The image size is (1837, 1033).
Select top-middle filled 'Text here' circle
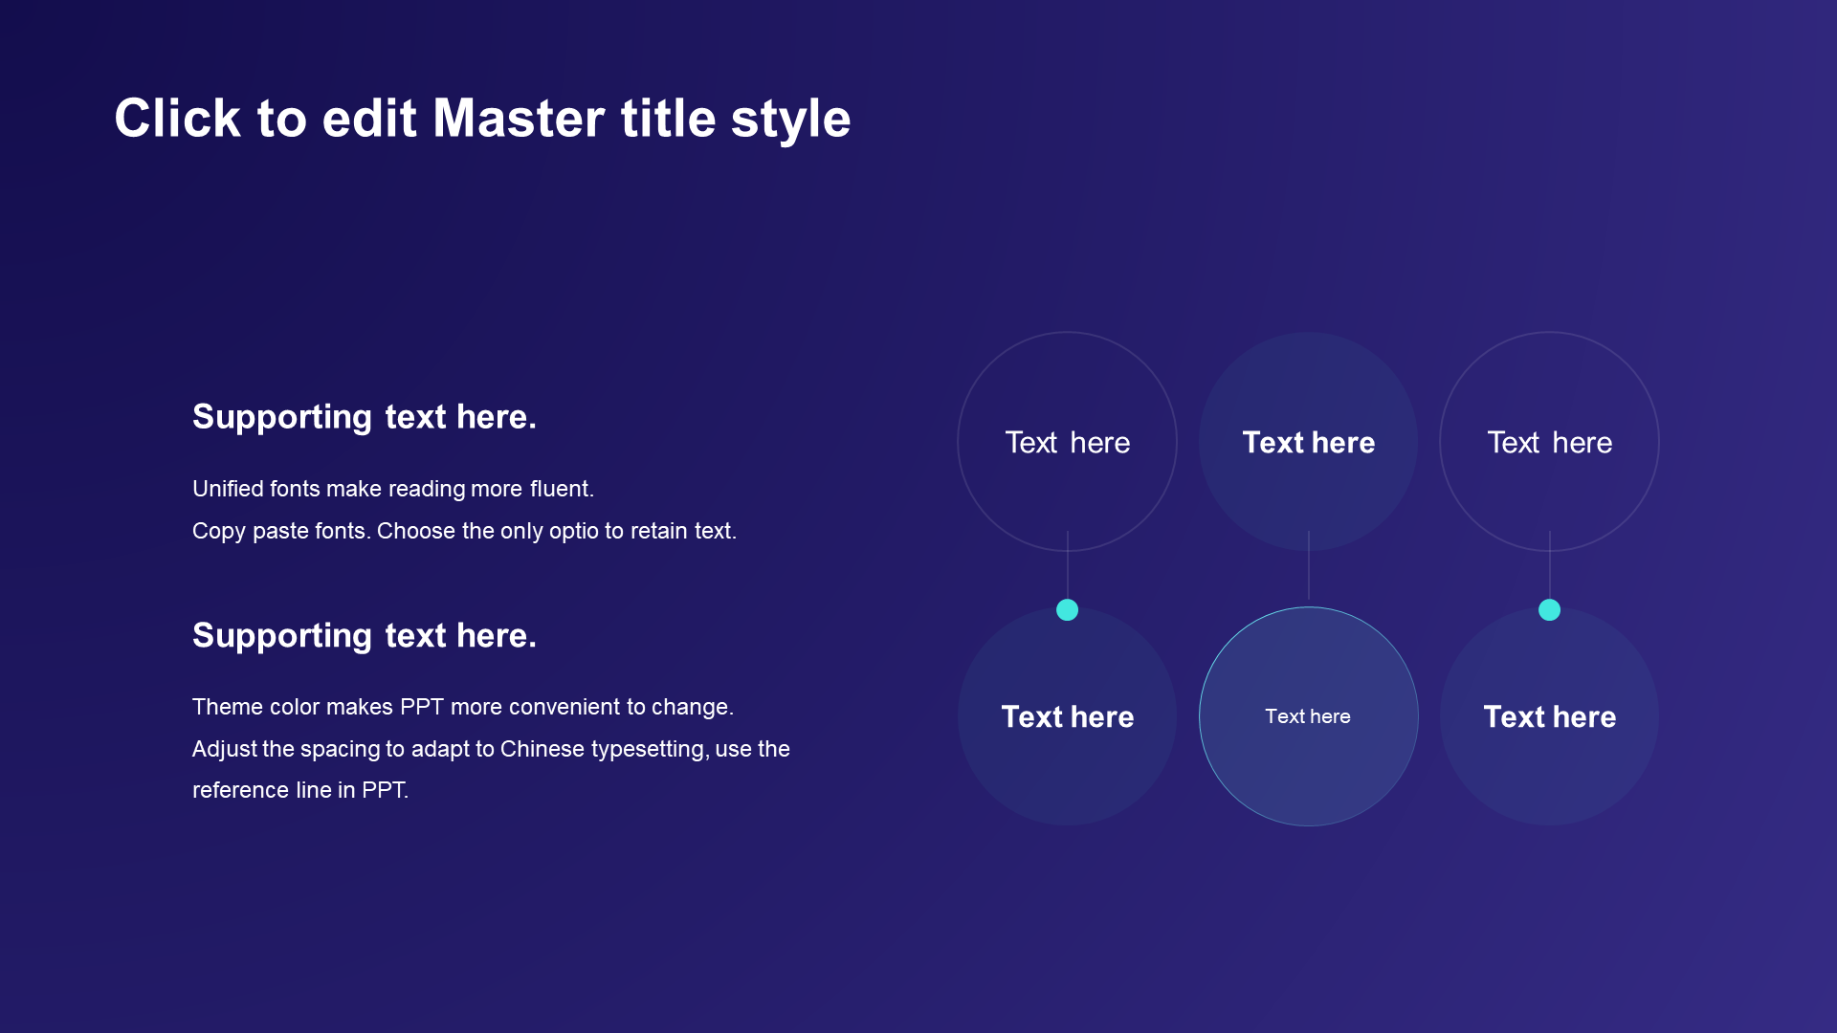tap(1308, 442)
